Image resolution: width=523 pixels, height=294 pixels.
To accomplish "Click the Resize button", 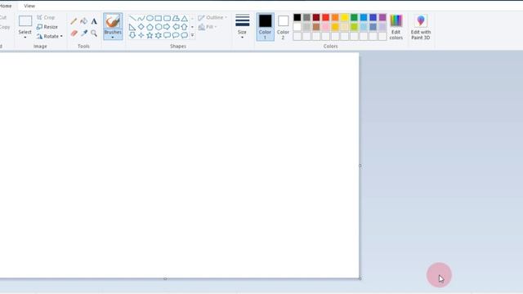I will [47, 27].
